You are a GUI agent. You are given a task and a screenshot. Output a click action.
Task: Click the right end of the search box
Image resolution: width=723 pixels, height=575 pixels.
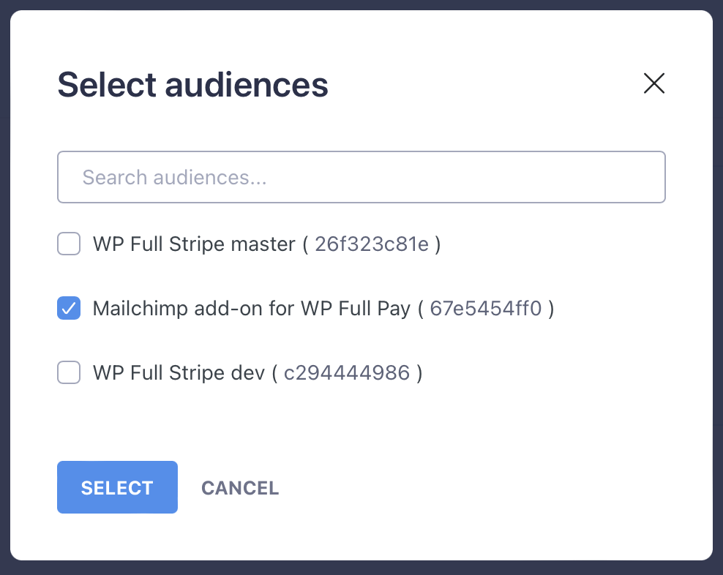(x=644, y=177)
